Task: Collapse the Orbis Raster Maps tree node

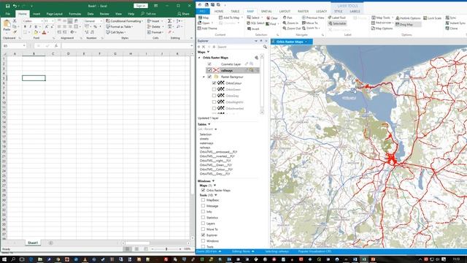Action: pyautogui.click(x=199, y=58)
